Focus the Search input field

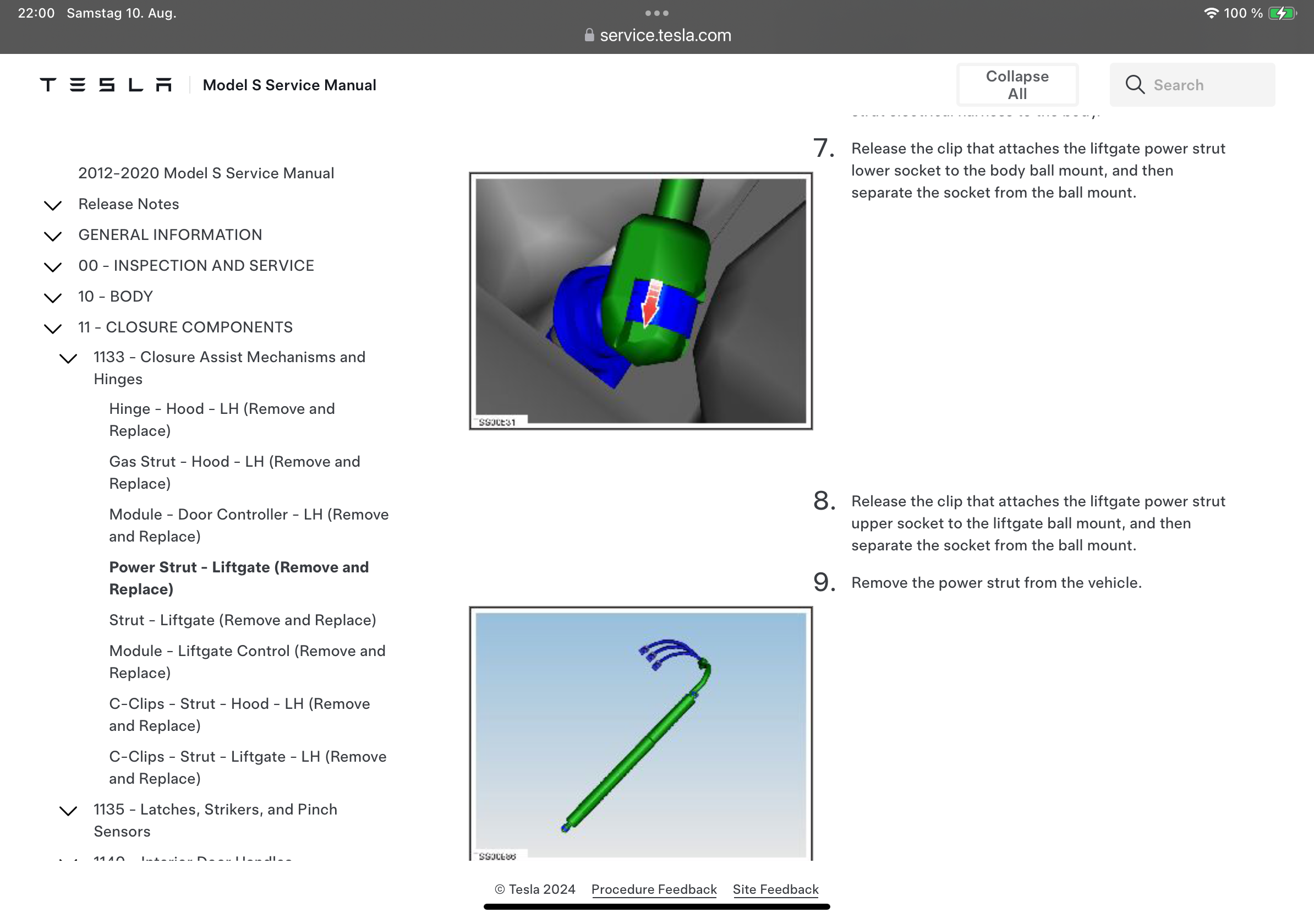tap(1192, 85)
